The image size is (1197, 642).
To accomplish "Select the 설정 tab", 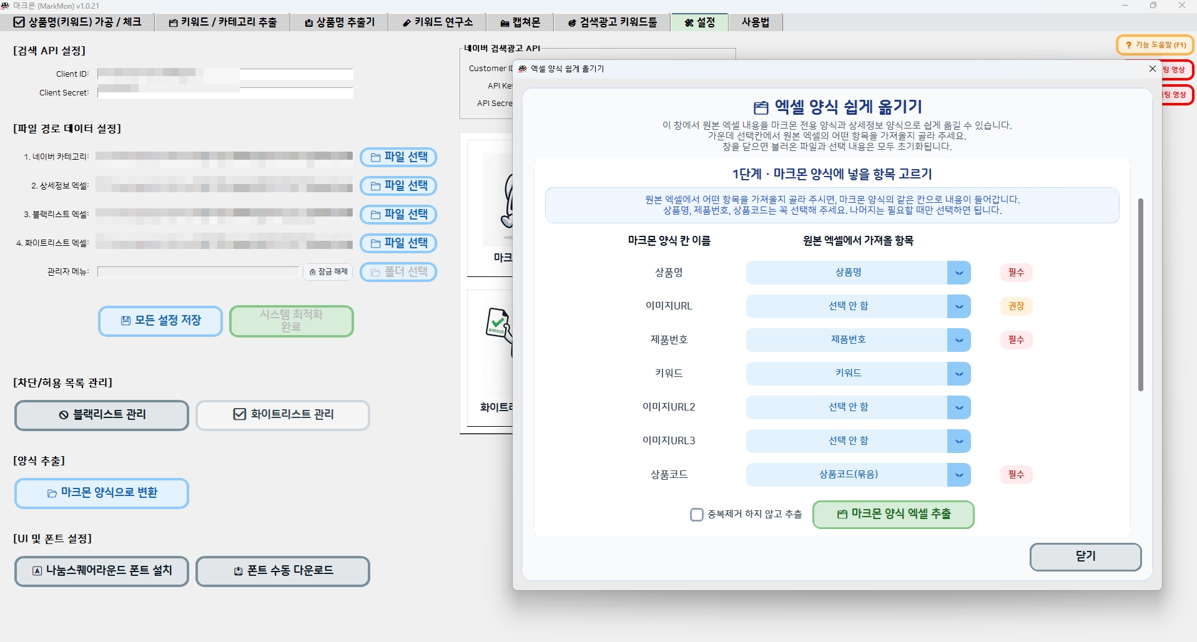I will 699,22.
